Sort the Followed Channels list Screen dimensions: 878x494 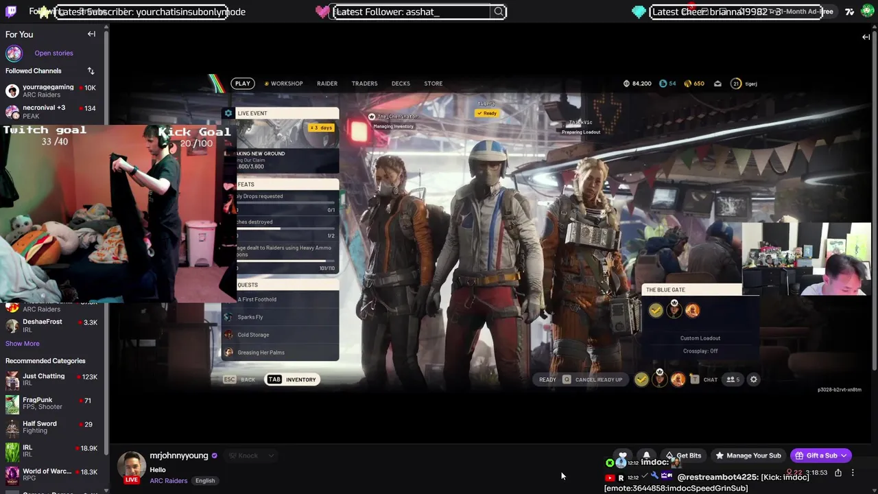pos(91,71)
